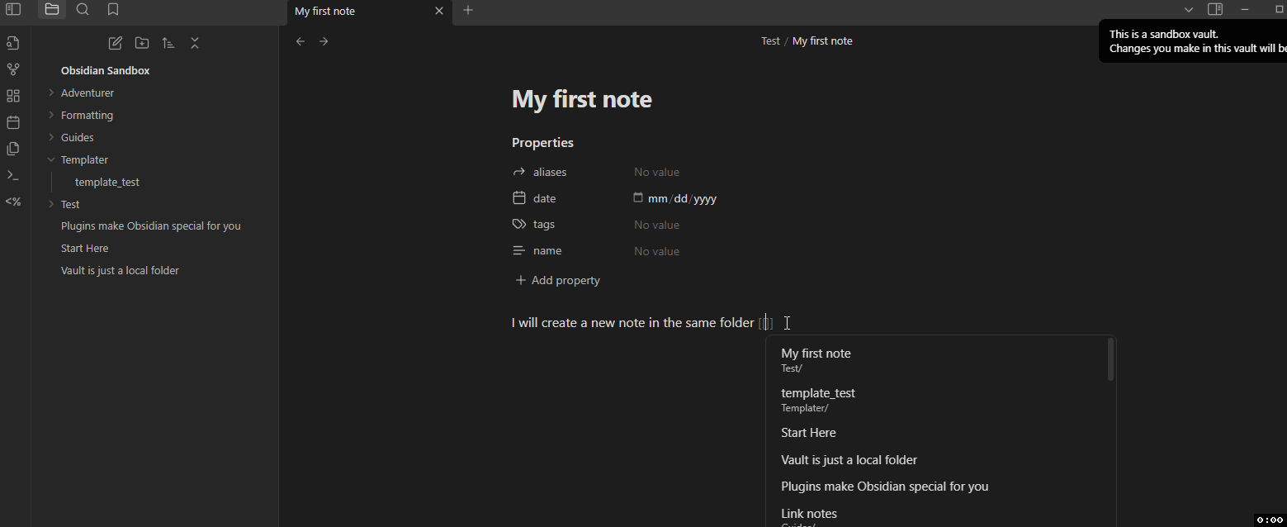
Task: Click the tags No value field
Action: pyautogui.click(x=656, y=225)
